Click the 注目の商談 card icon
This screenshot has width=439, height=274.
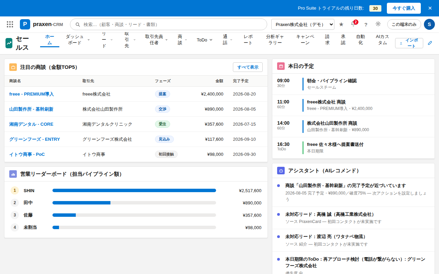[13, 67]
